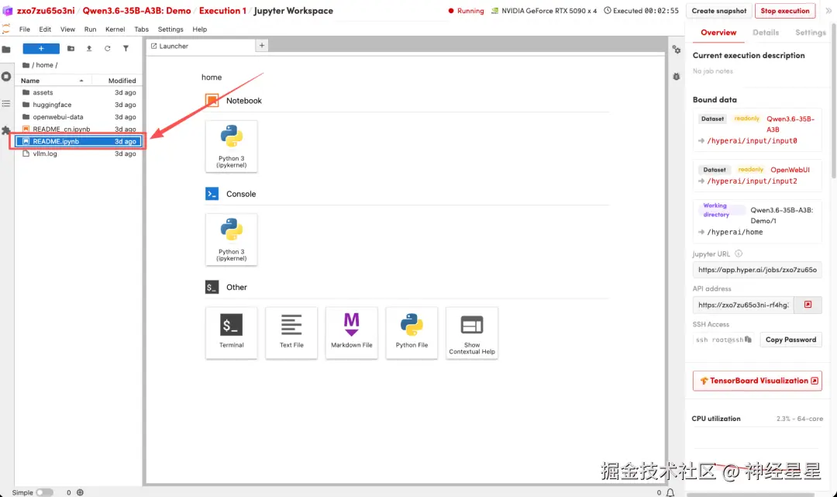
Task: Add a new launcher tab with plus
Action: pyautogui.click(x=262, y=46)
